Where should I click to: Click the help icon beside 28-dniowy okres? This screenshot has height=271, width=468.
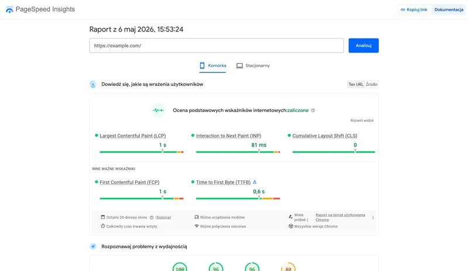click(x=152, y=218)
